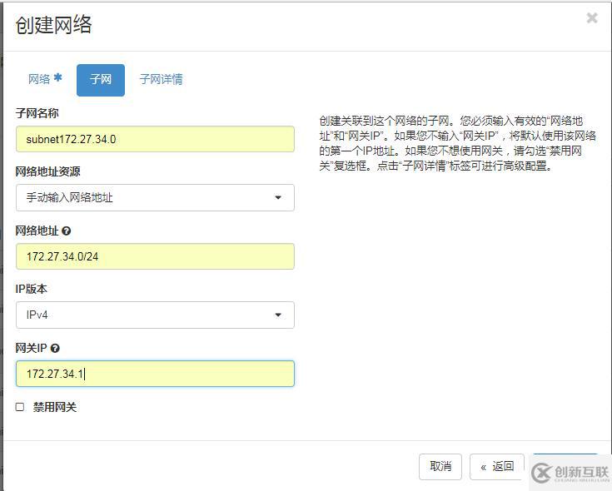The image size is (612, 491).
Task: Open the 网络地址资源 dropdown
Action: 155,198
